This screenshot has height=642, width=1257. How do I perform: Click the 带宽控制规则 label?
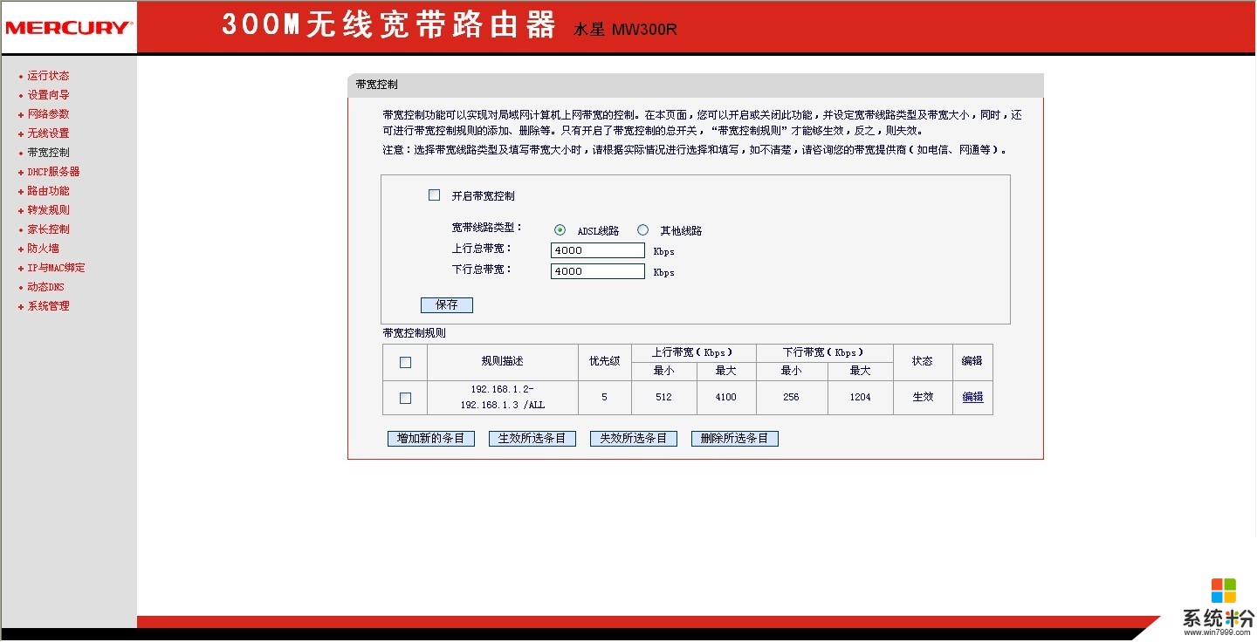click(x=414, y=333)
